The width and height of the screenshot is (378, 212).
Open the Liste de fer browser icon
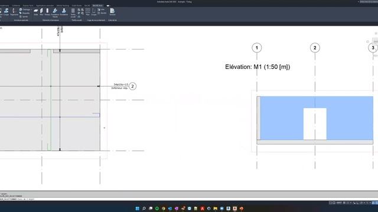tap(112, 12)
